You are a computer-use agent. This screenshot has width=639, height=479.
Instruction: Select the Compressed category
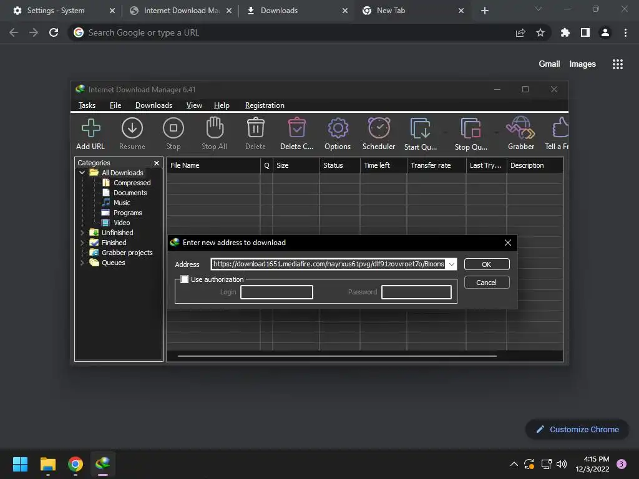(132, 183)
